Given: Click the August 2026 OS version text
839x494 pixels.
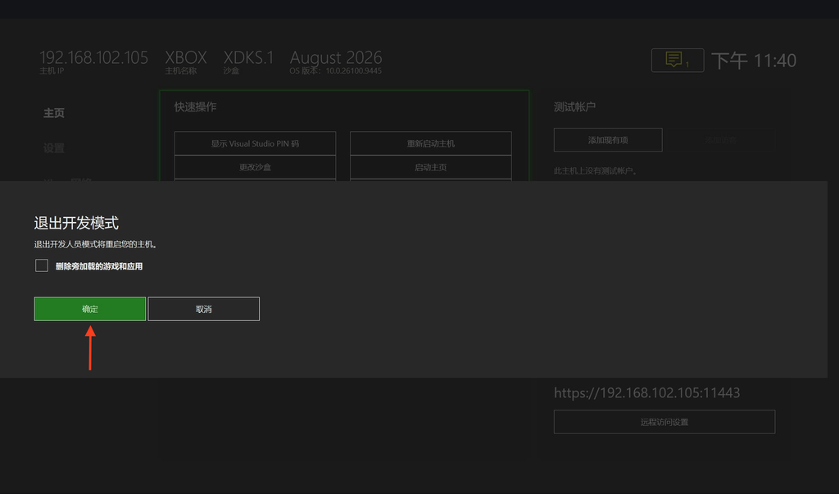Looking at the screenshot, I should [336, 57].
